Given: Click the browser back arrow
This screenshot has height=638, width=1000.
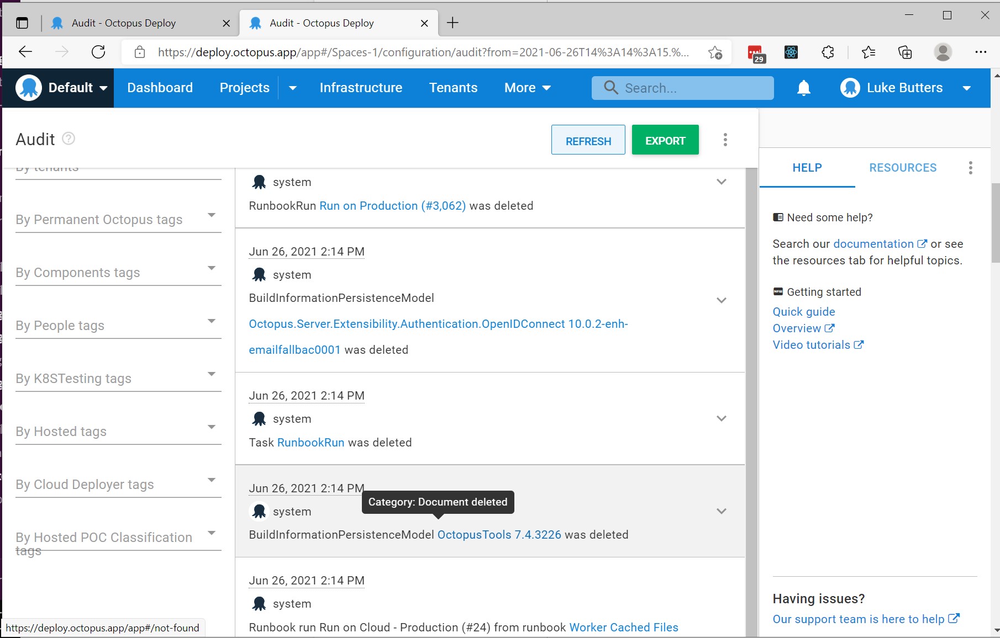Looking at the screenshot, I should [x=25, y=52].
